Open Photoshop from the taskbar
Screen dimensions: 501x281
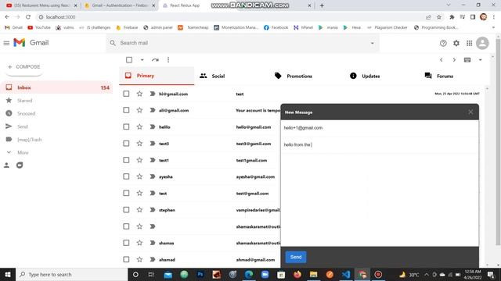(200, 274)
